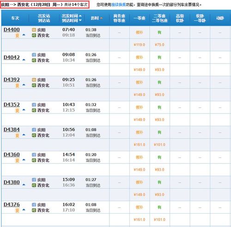Click the 软卧 一等卧 column header
231x227 pixels.
[200, 18]
